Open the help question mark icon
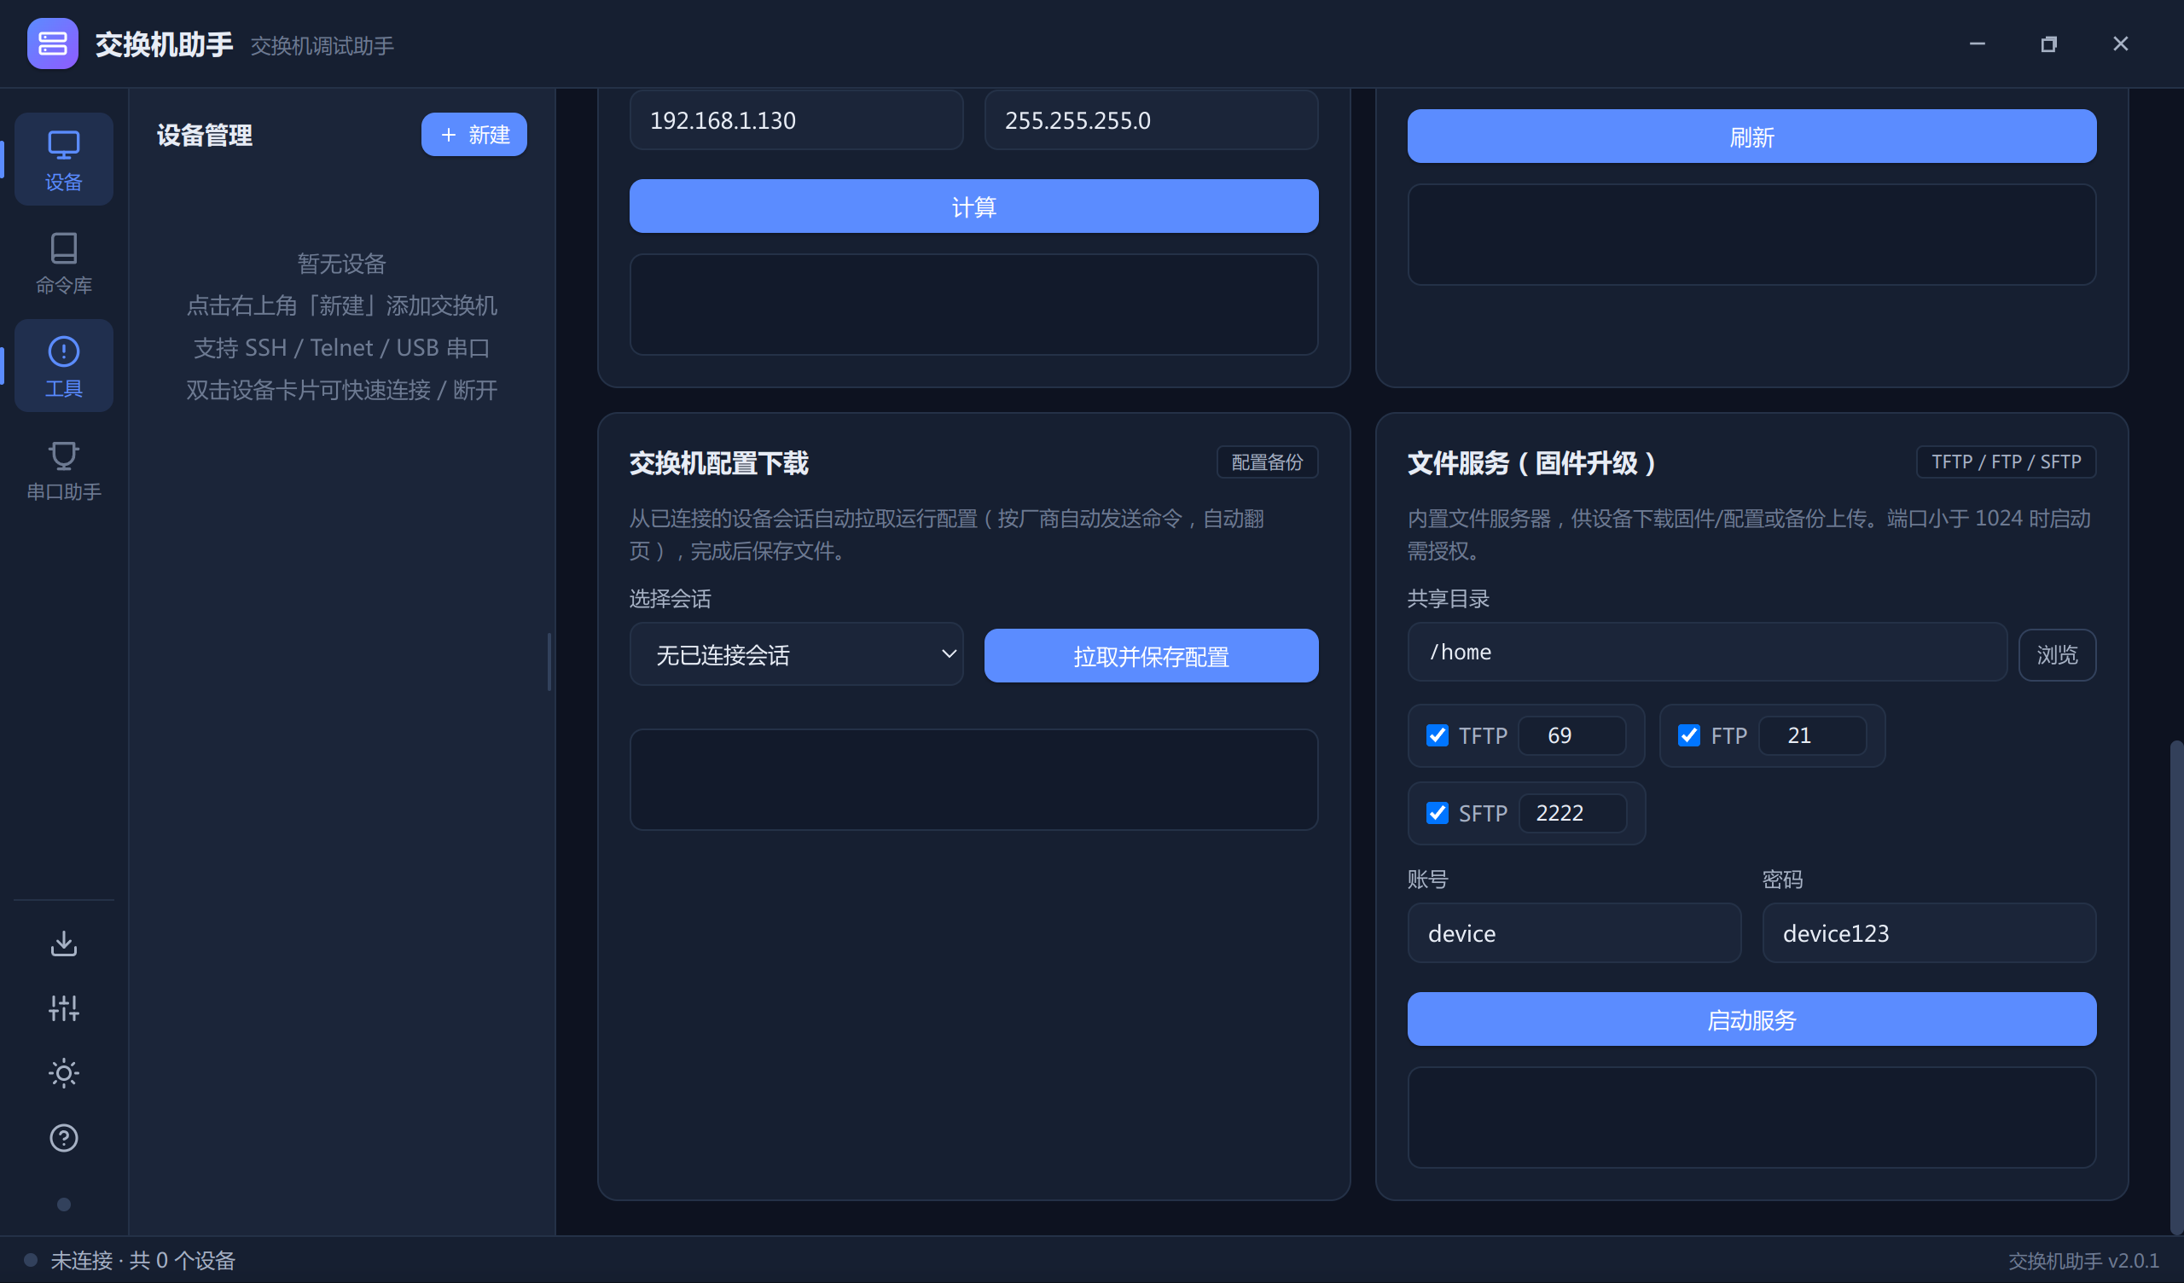The image size is (2184, 1283). coord(63,1138)
